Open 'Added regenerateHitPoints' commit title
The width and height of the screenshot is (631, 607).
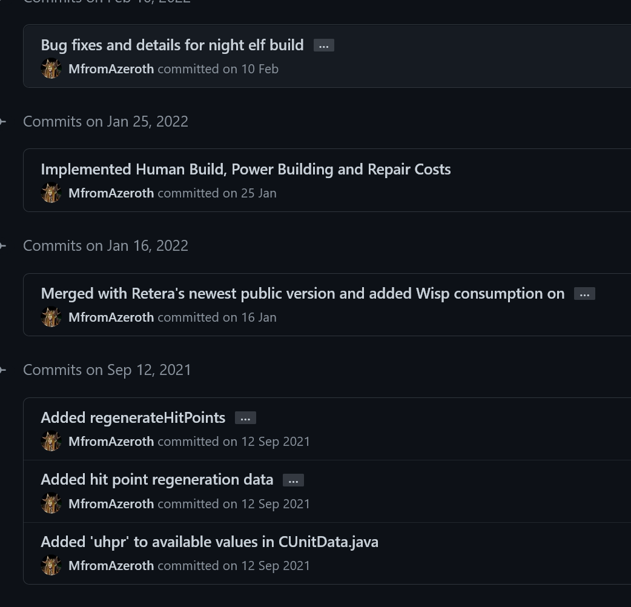(133, 417)
